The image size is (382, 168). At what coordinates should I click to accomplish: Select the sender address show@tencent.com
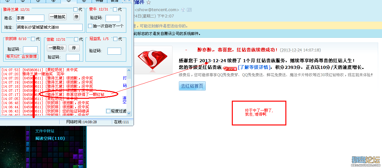pos(157,10)
